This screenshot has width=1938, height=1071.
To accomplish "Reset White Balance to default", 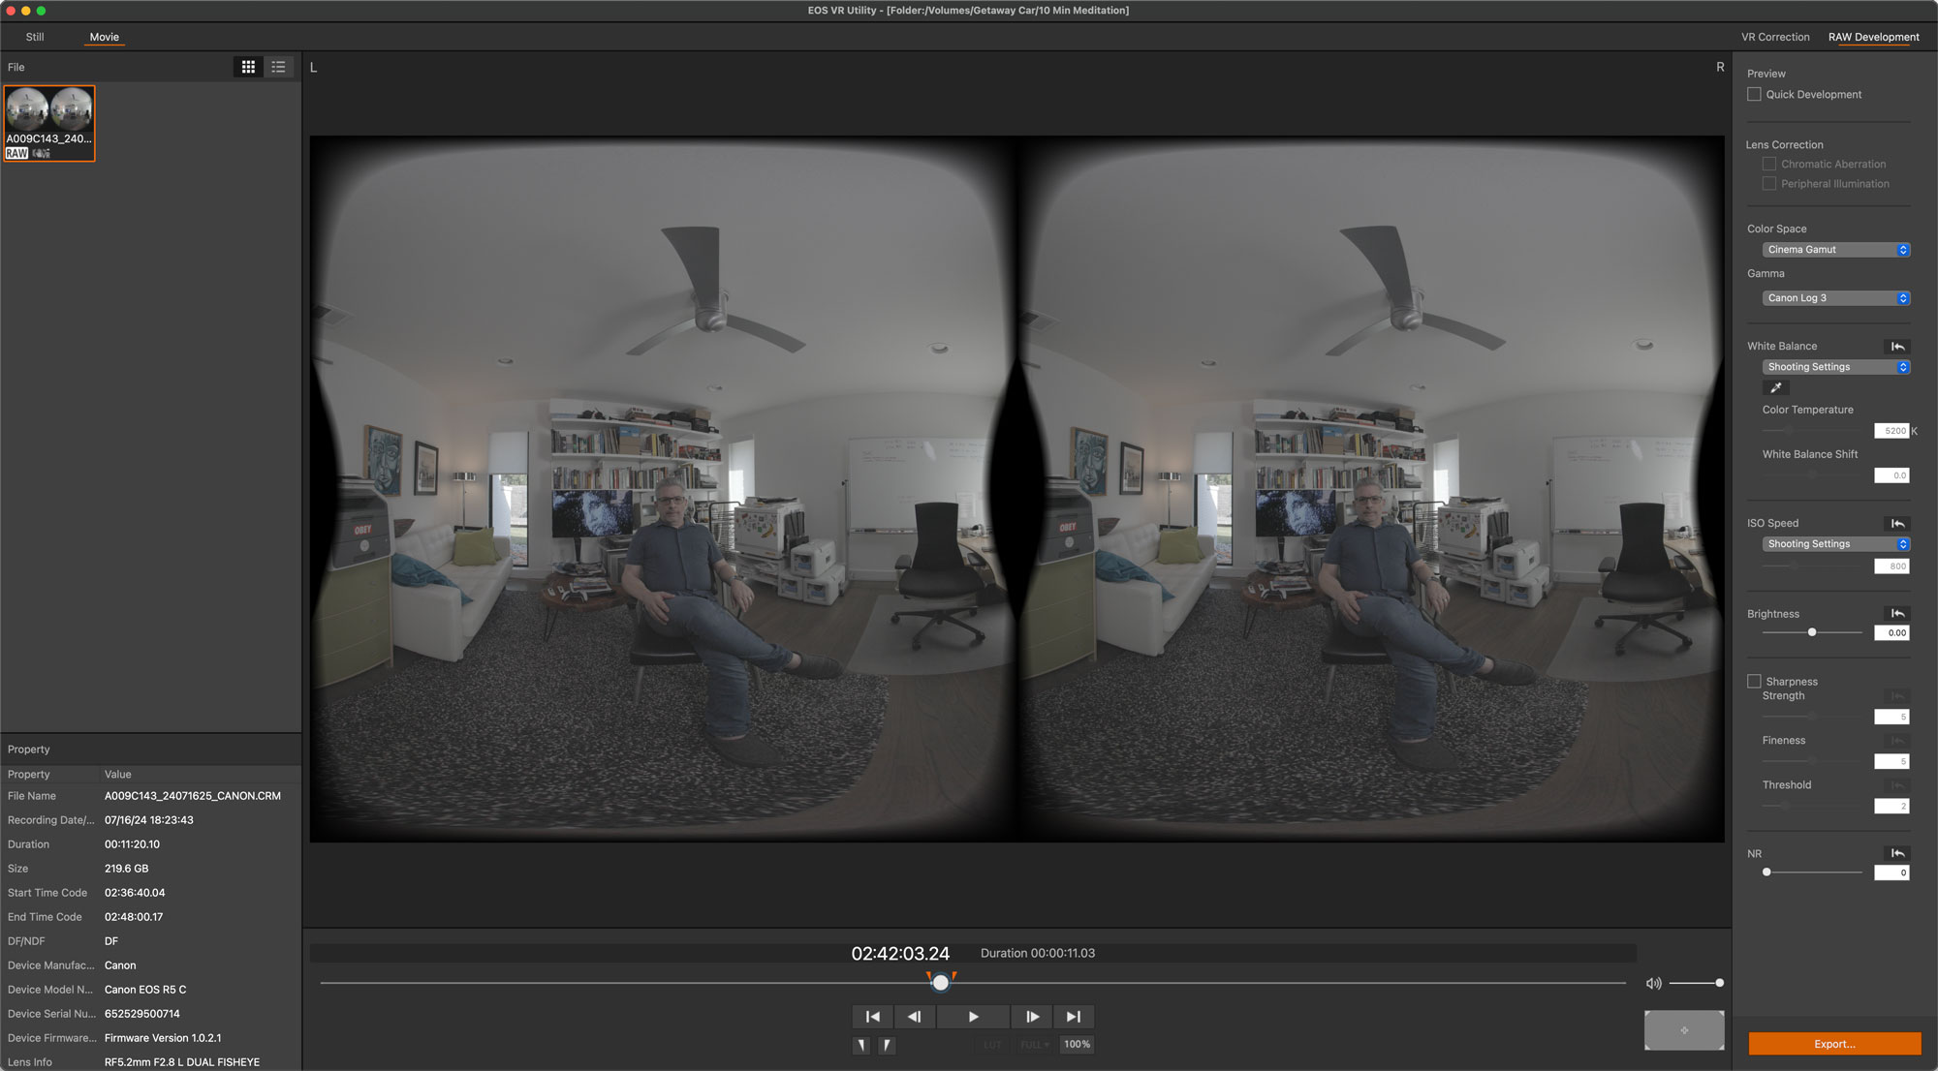I will coord(1897,347).
